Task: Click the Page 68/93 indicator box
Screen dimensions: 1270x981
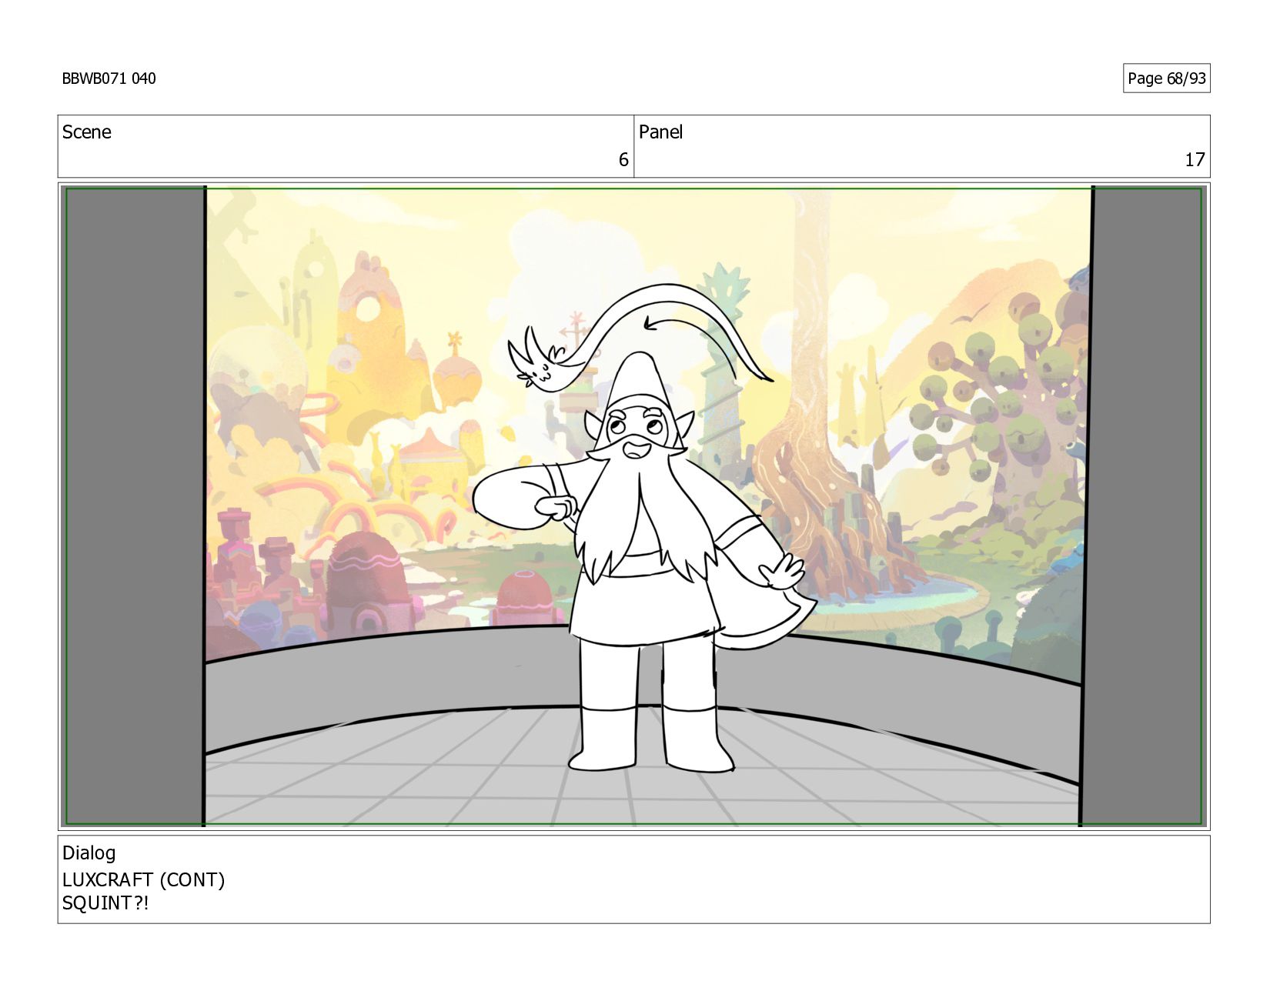Action: (x=1166, y=78)
